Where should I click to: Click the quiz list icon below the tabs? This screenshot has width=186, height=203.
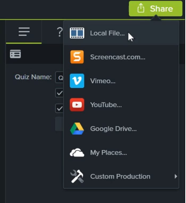pyautogui.click(x=15, y=54)
